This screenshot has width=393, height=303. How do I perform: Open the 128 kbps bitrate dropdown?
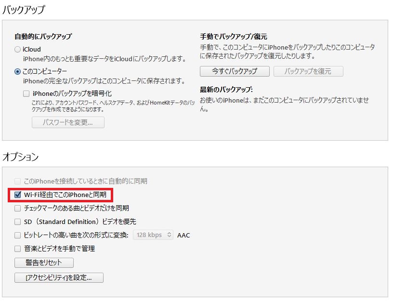(x=153, y=235)
